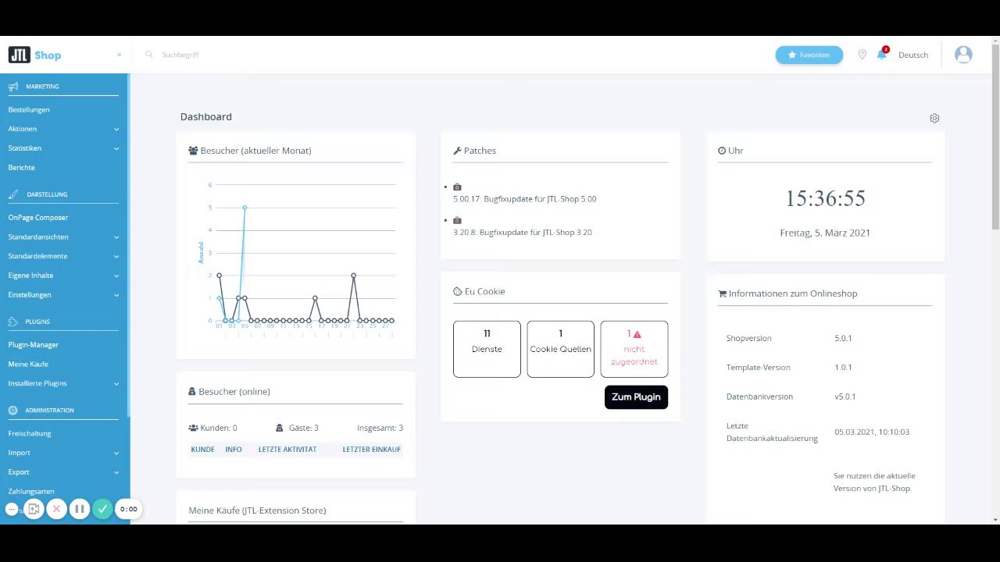
Task: Open the notifications bell icon
Action: click(881, 55)
